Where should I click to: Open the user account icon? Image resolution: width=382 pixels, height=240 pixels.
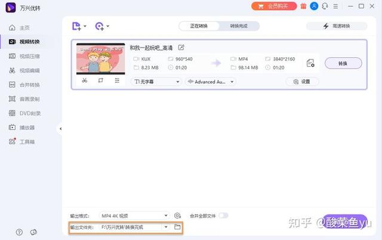tap(314, 6)
